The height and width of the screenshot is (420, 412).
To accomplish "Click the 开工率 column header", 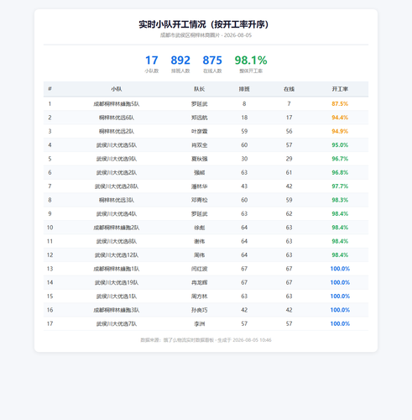I will [340, 89].
